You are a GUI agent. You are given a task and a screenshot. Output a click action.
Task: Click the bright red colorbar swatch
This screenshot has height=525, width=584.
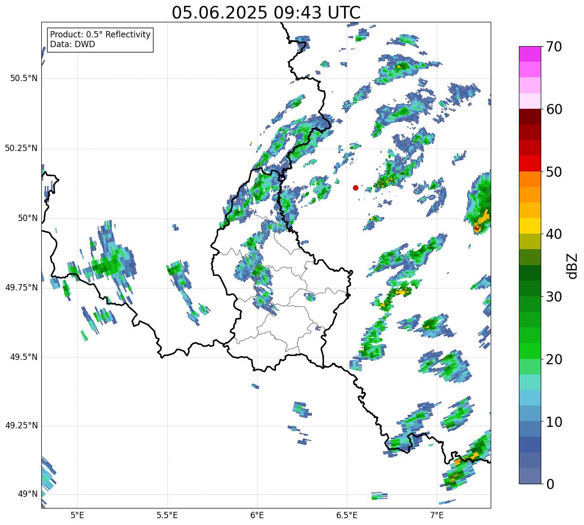530,163
